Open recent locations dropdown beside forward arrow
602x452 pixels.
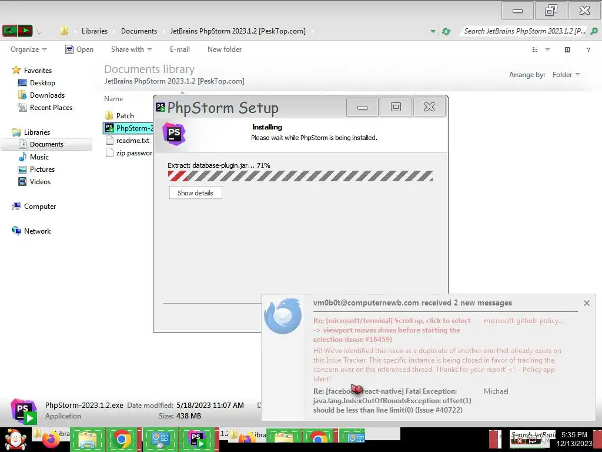coord(39,32)
